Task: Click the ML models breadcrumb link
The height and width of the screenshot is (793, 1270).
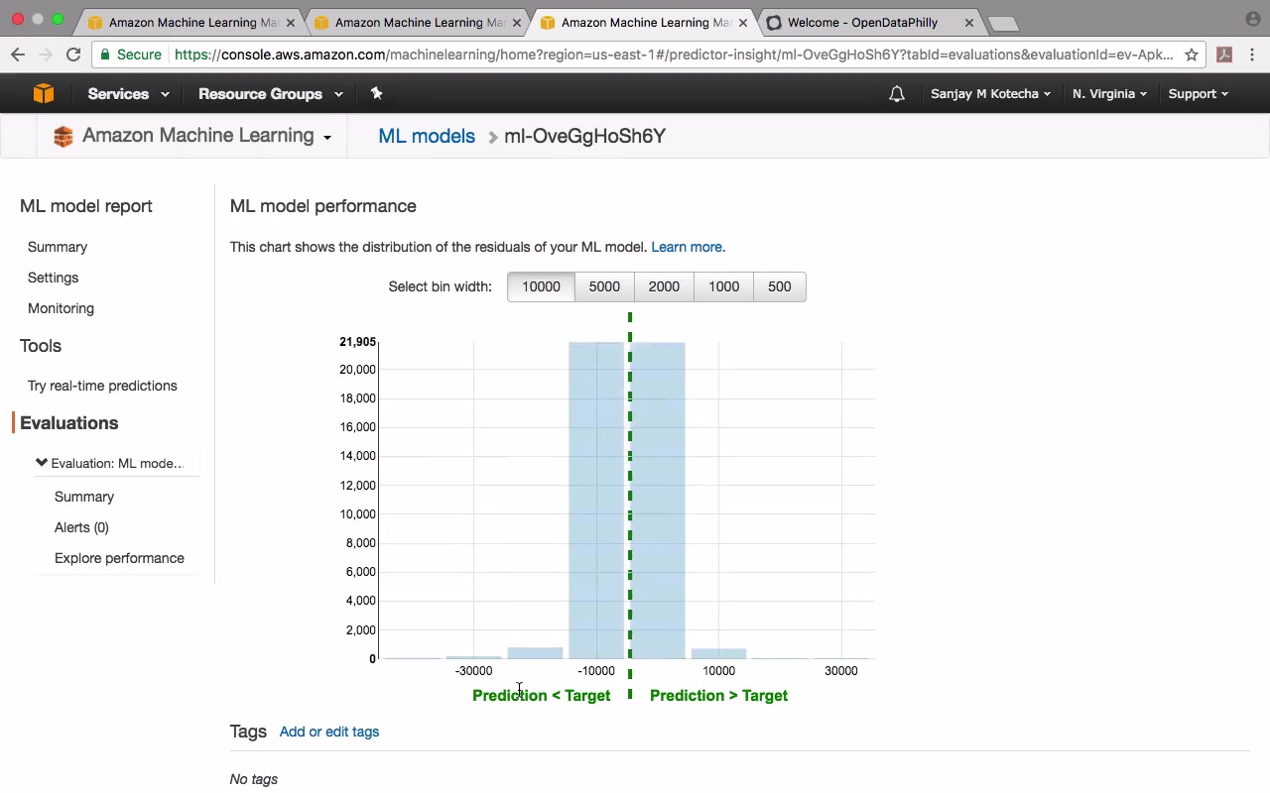Action: (x=427, y=136)
